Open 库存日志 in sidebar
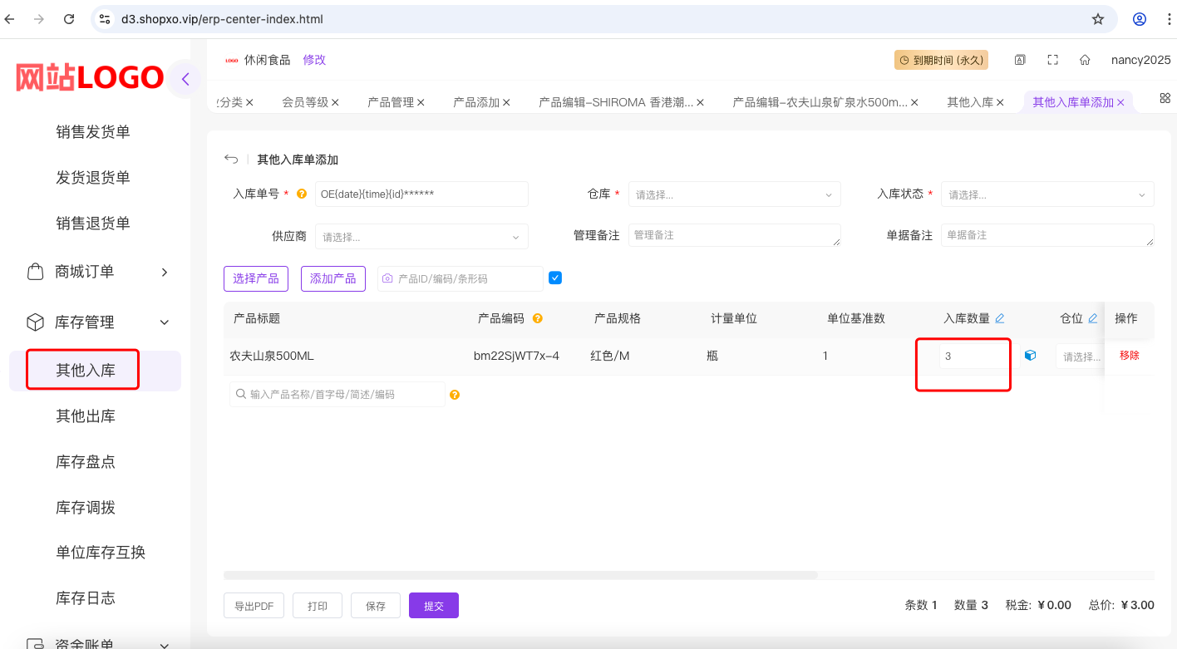This screenshot has height=649, width=1177. click(x=86, y=598)
